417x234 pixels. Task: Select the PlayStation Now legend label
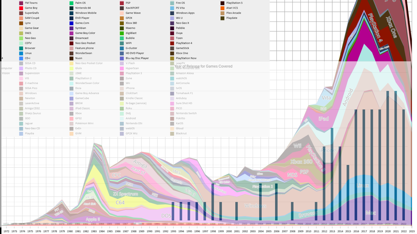(186, 58)
